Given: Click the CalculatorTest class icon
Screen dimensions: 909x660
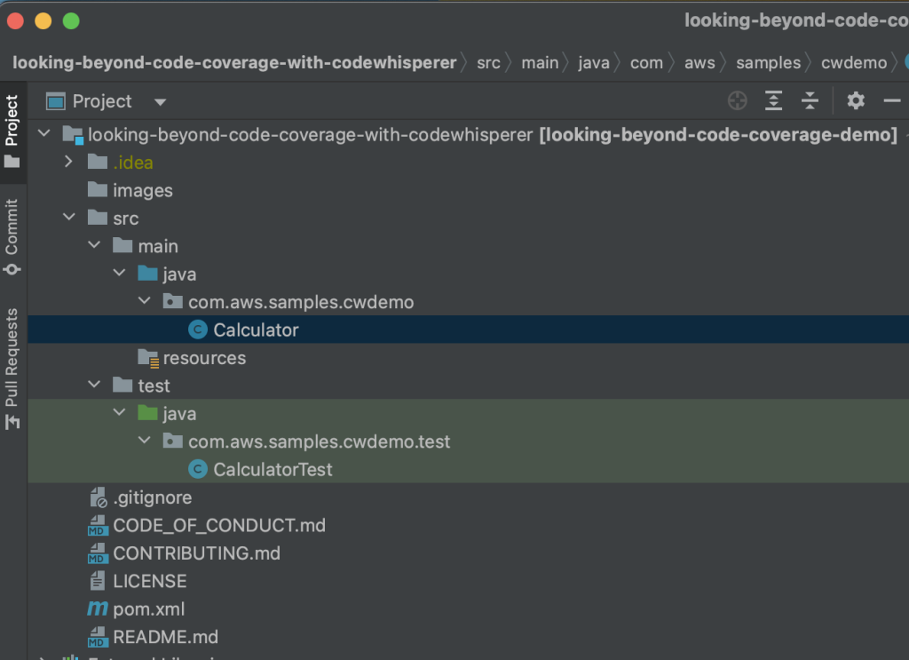Looking at the screenshot, I should tap(196, 469).
